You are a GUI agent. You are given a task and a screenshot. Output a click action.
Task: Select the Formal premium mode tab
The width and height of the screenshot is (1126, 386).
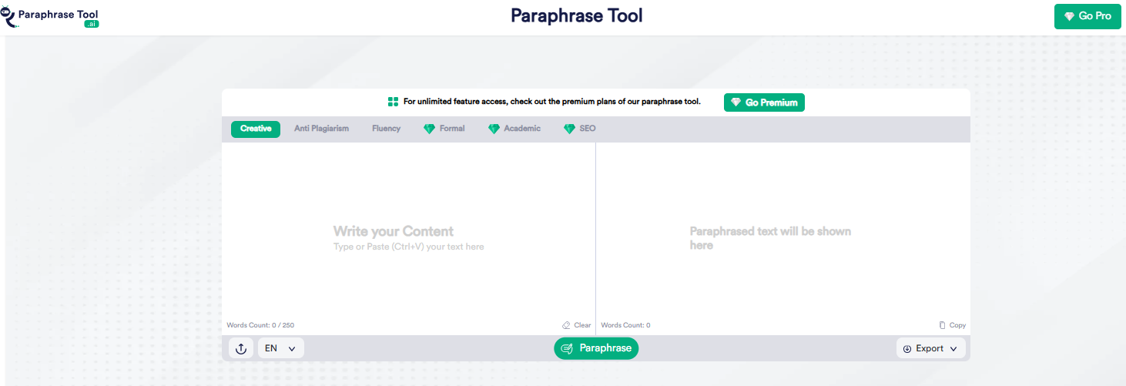(444, 129)
